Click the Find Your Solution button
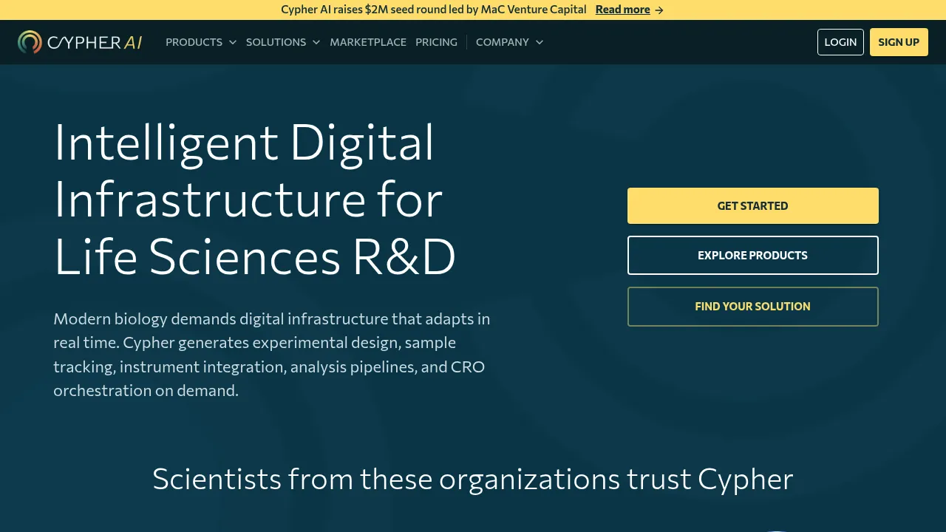This screenshot has height=532, width=946. pyautogui.click(x=753, y=307)
